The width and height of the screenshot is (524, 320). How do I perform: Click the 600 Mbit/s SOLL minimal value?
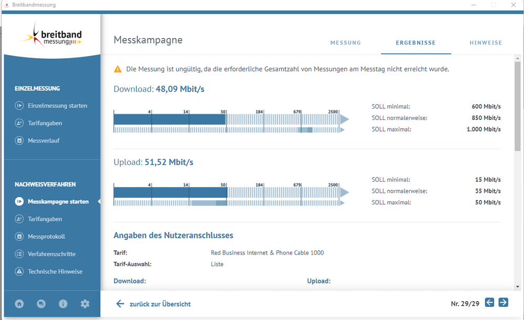click(x=486, y=106)
